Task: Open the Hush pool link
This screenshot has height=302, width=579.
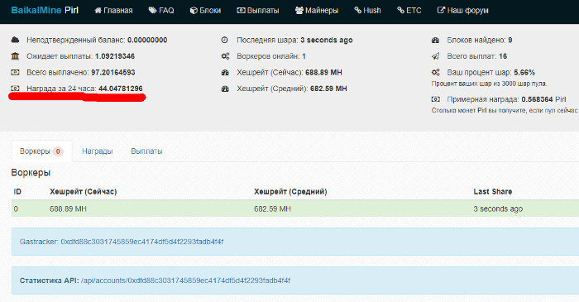Action: pyautogui.click(x=367, y=11)
